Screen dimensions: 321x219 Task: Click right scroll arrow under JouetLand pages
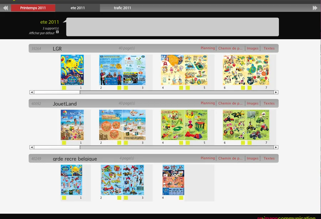(x=276, y=147)
